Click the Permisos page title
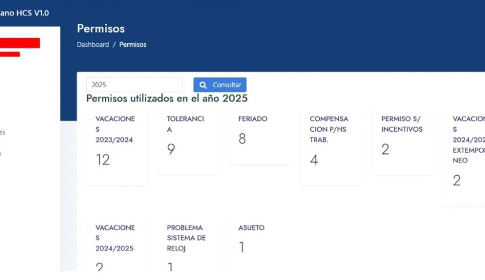Image resolution: width=485 pixels, height=280 pixels. (x=100, y=29)
